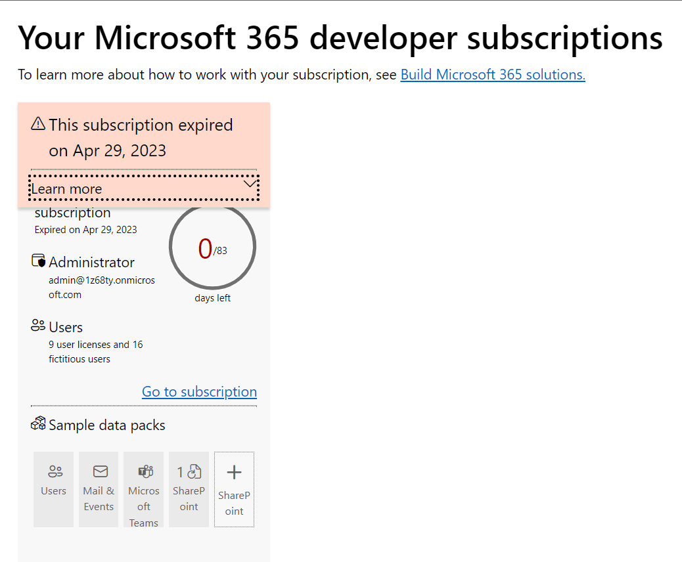Click the Learn more chevron arrow

pyautogui.click(x=250, y=184)
